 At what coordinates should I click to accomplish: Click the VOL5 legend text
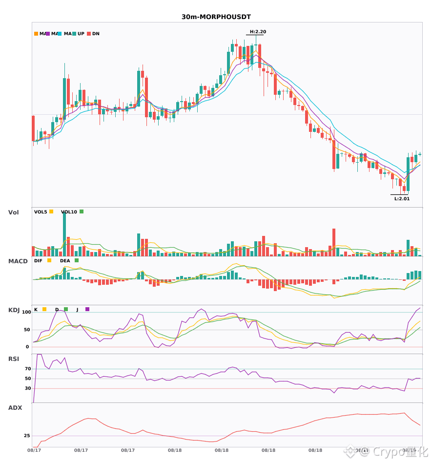41,212
